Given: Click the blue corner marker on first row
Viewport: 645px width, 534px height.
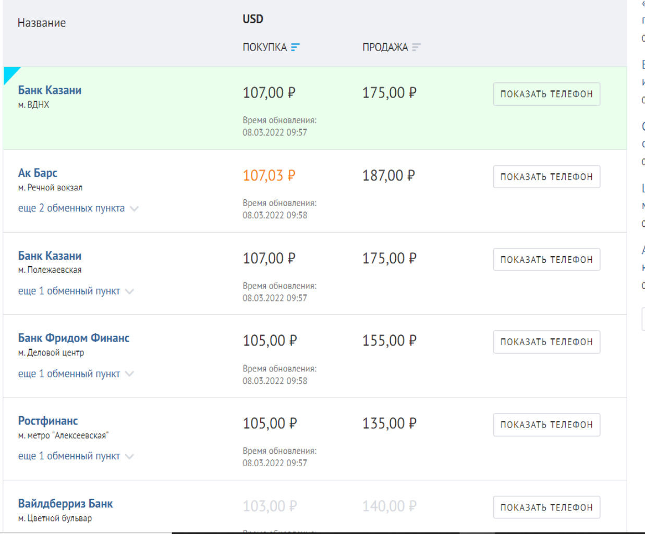Looking at the screenshot, I should (x=9, y=73).
